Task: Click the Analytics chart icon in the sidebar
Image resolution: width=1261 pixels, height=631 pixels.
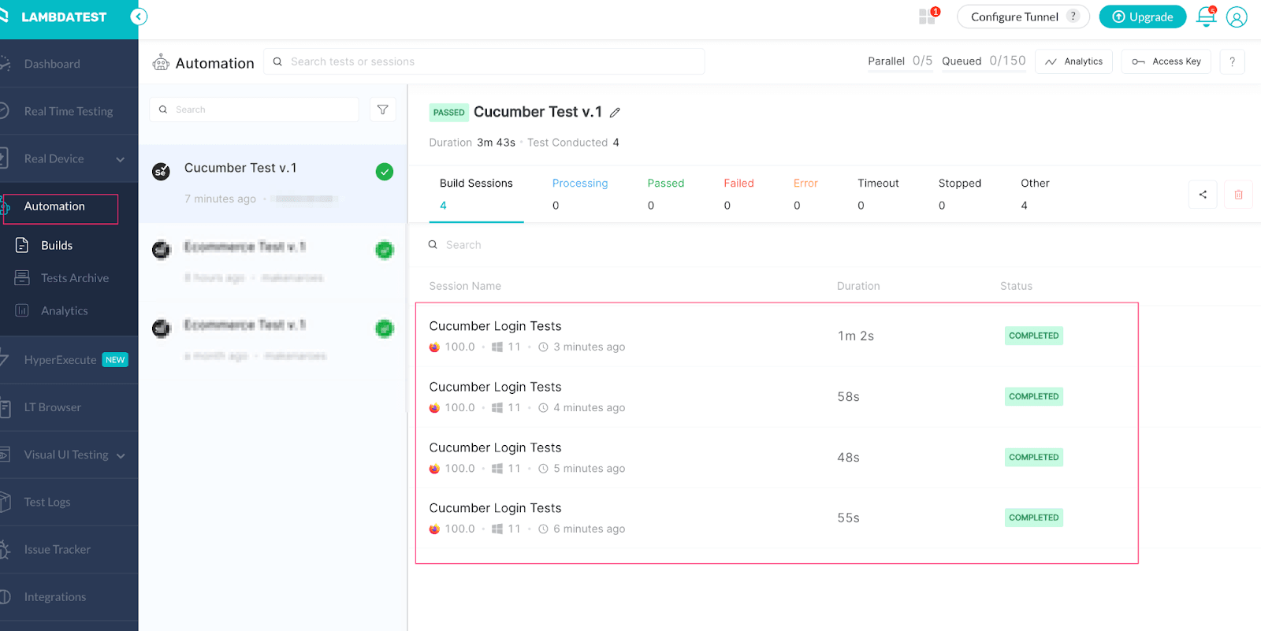Action: [x=22, y=310]
